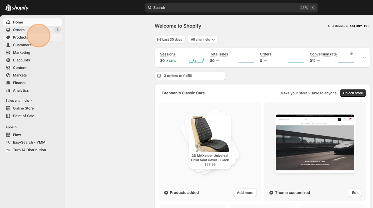Click the $38.99 product price

point(210,164)
